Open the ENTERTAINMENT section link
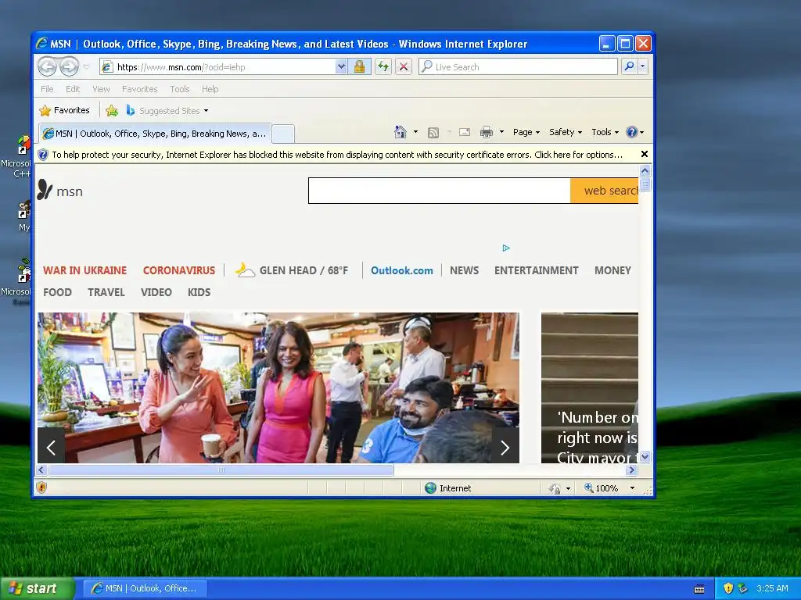Viewport: 801px width, 600px height. tap(537, 270)
